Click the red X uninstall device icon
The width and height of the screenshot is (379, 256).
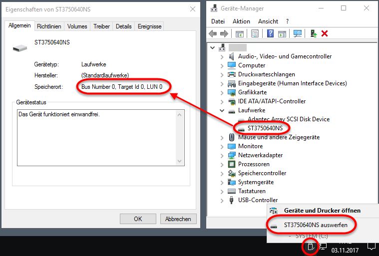(x=325, y=33)
